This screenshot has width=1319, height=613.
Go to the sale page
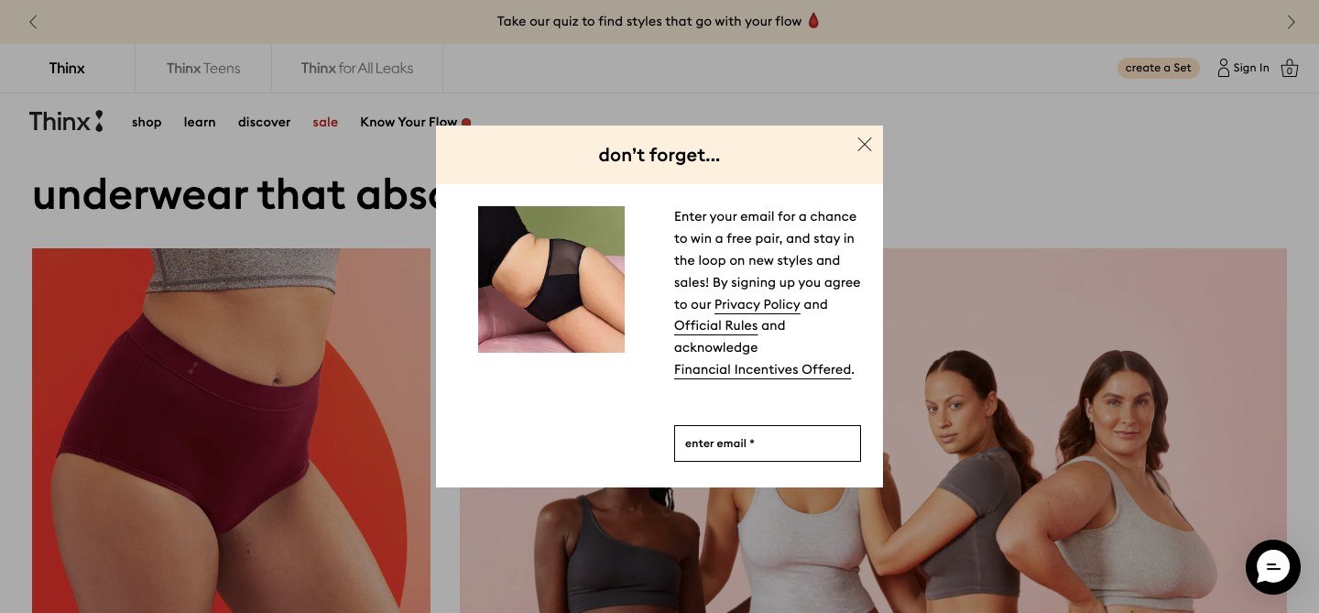click(x=325, y=122)
